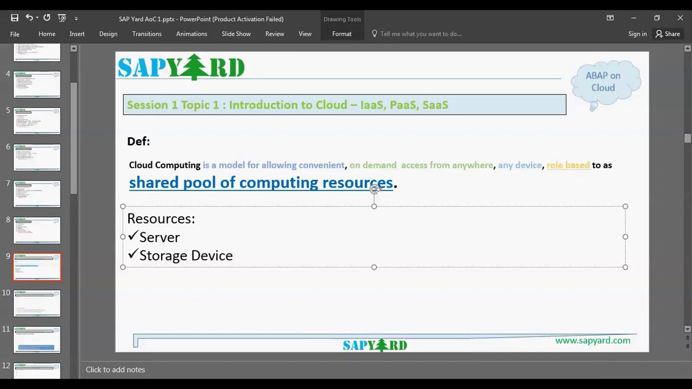Minimize the PowerPoint window
The image size is (692, 389).
point(634,18)
